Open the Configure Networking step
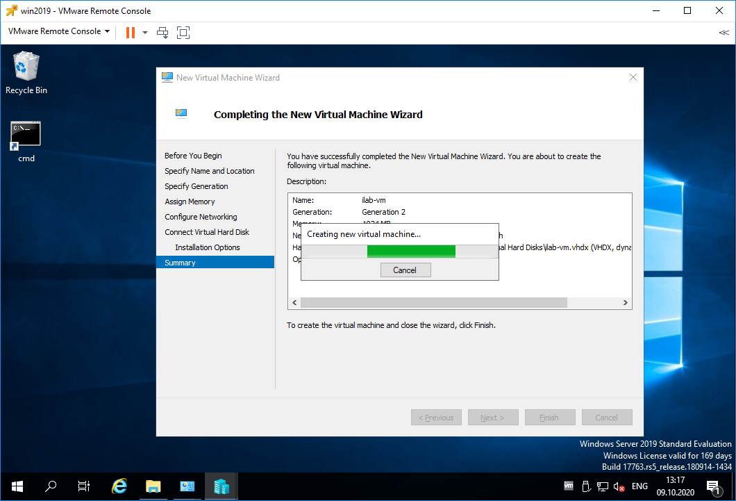This screenshot has height=501, width=736. click(201, 217)
